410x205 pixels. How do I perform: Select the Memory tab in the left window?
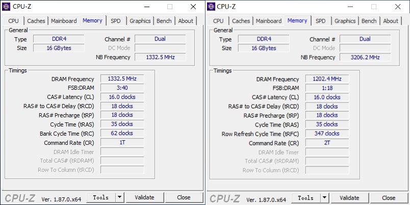(92, 20)
